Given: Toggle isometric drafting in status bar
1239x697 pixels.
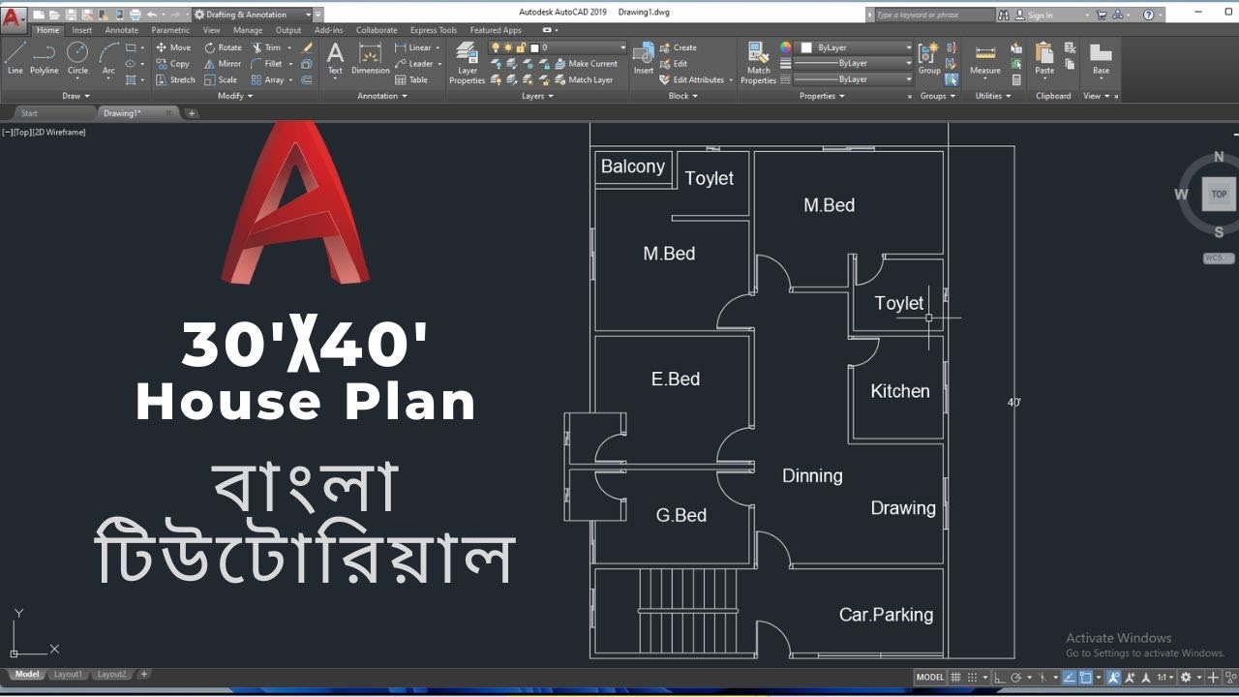Looking at the screenshot, I should click(x=1043, y=678).
